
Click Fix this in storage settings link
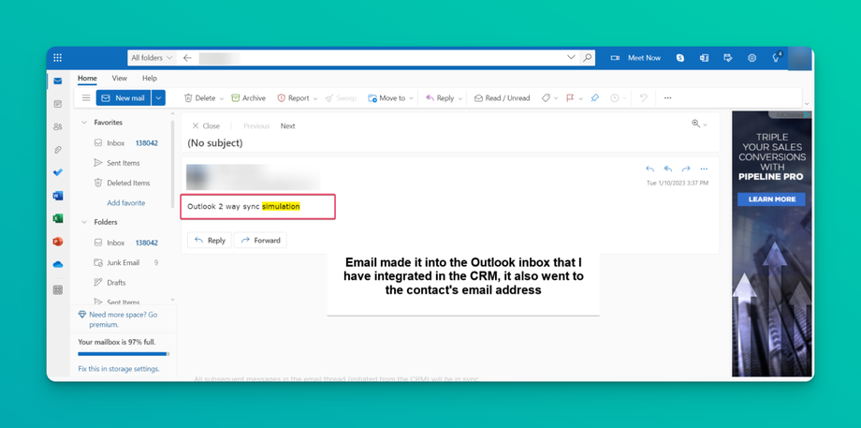point(119,369)
